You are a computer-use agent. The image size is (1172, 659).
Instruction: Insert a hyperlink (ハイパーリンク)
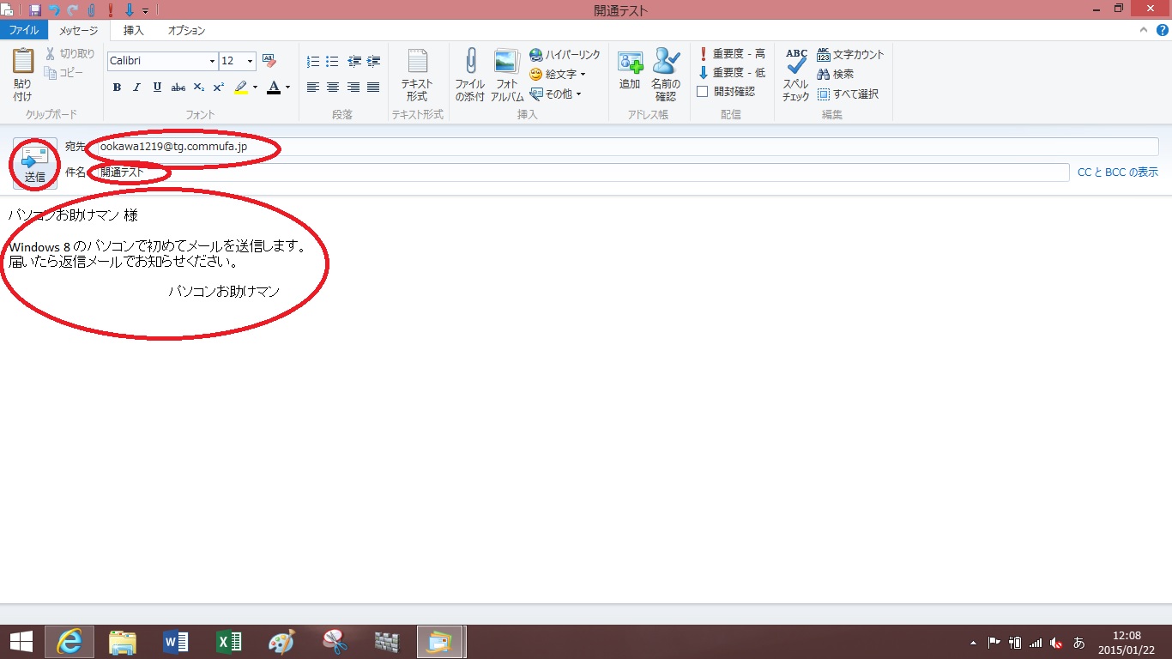point(565,54)
